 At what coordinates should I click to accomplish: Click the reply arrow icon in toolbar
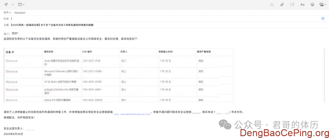[272, 5]
